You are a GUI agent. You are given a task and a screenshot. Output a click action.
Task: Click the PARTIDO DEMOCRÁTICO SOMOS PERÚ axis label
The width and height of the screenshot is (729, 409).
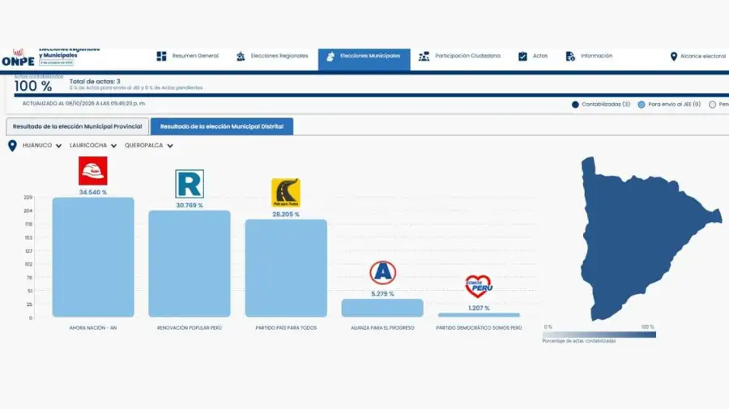479,328
